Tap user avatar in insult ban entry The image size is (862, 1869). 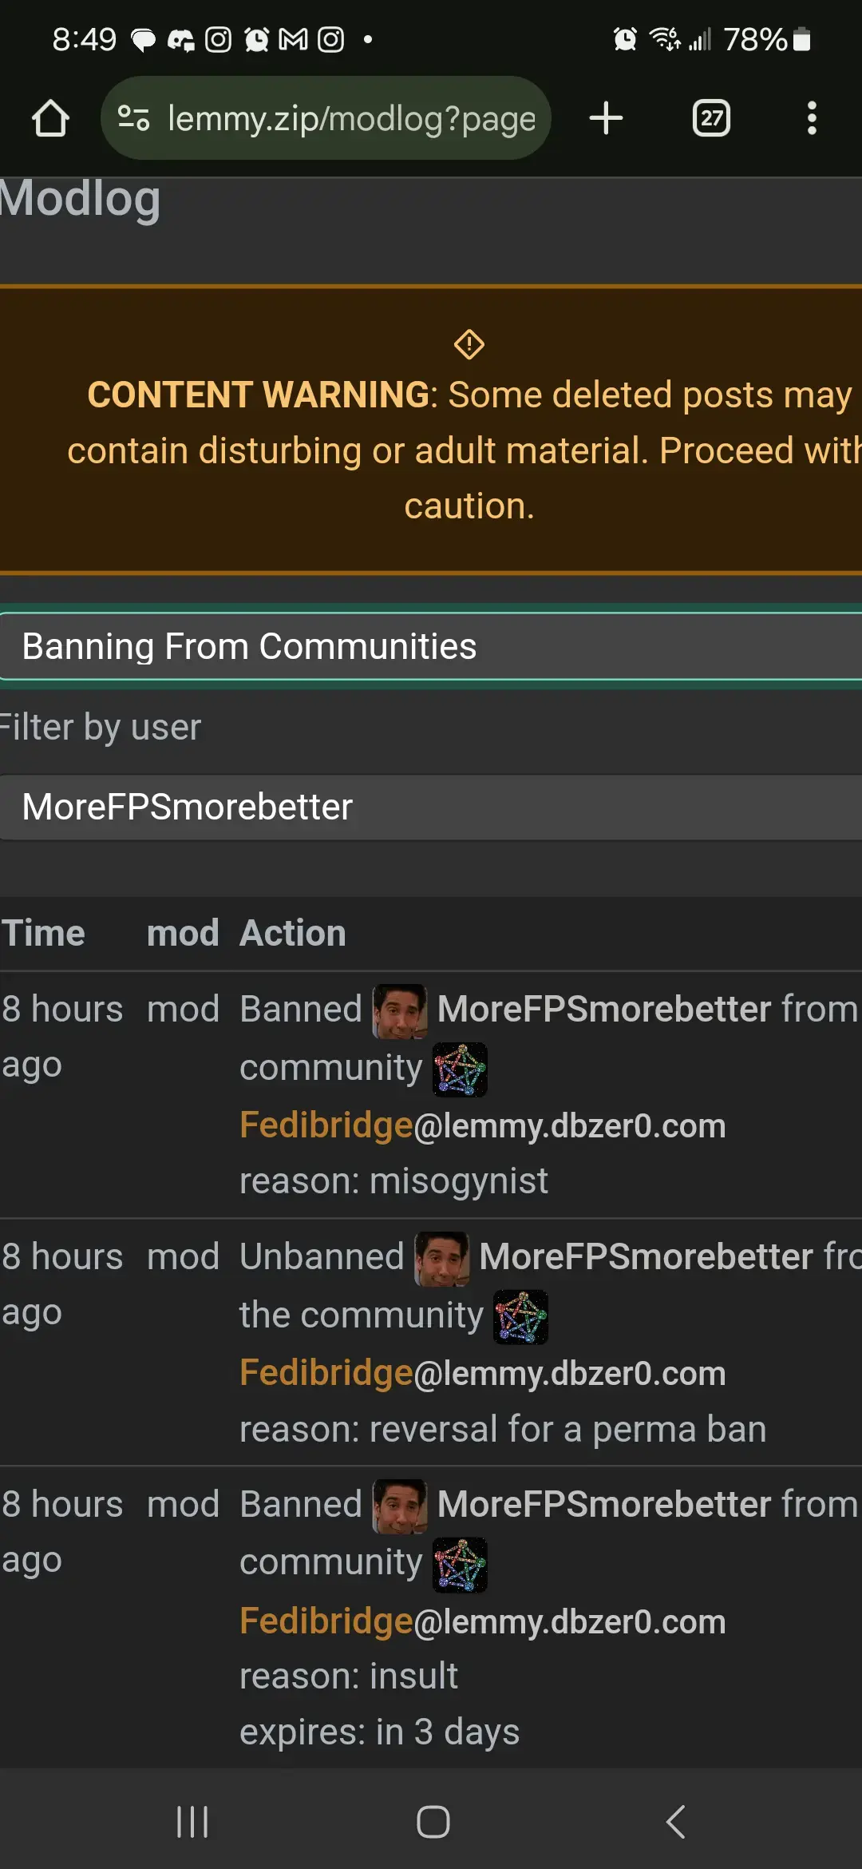tap(400, 1506)
